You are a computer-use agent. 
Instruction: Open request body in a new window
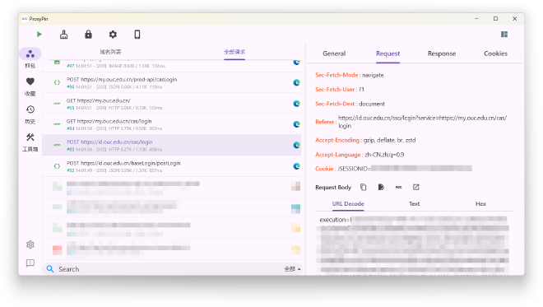pyautogui.click(x=416, y=187)
